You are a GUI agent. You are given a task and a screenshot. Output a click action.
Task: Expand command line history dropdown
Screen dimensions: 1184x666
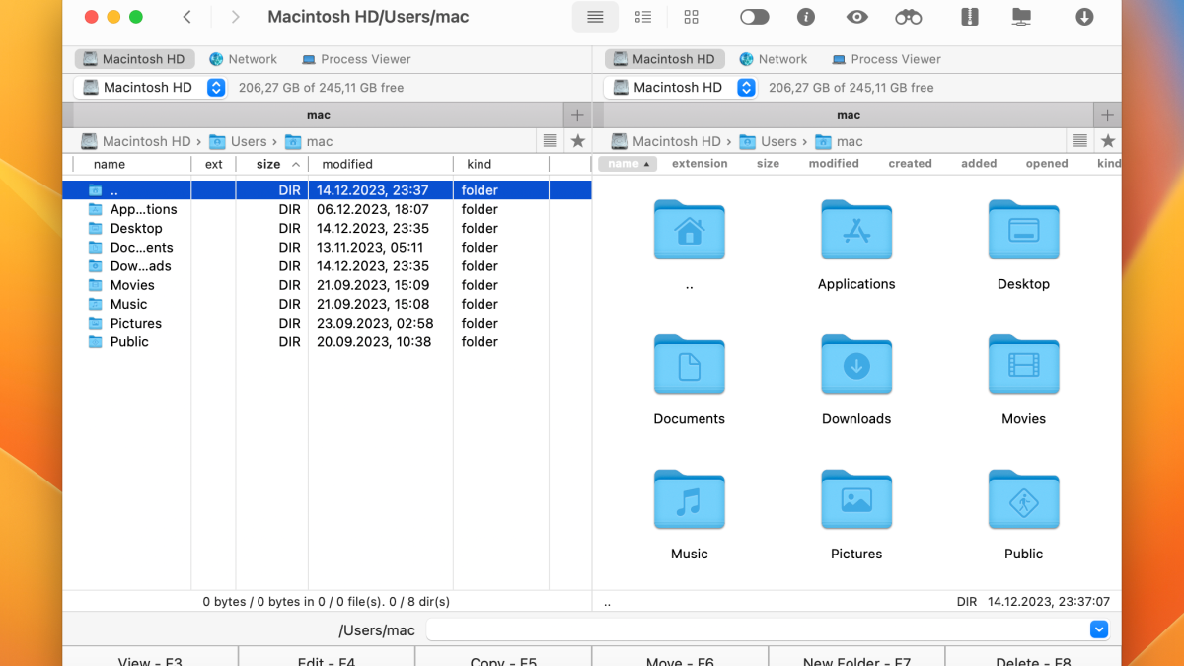(1099, 629)
